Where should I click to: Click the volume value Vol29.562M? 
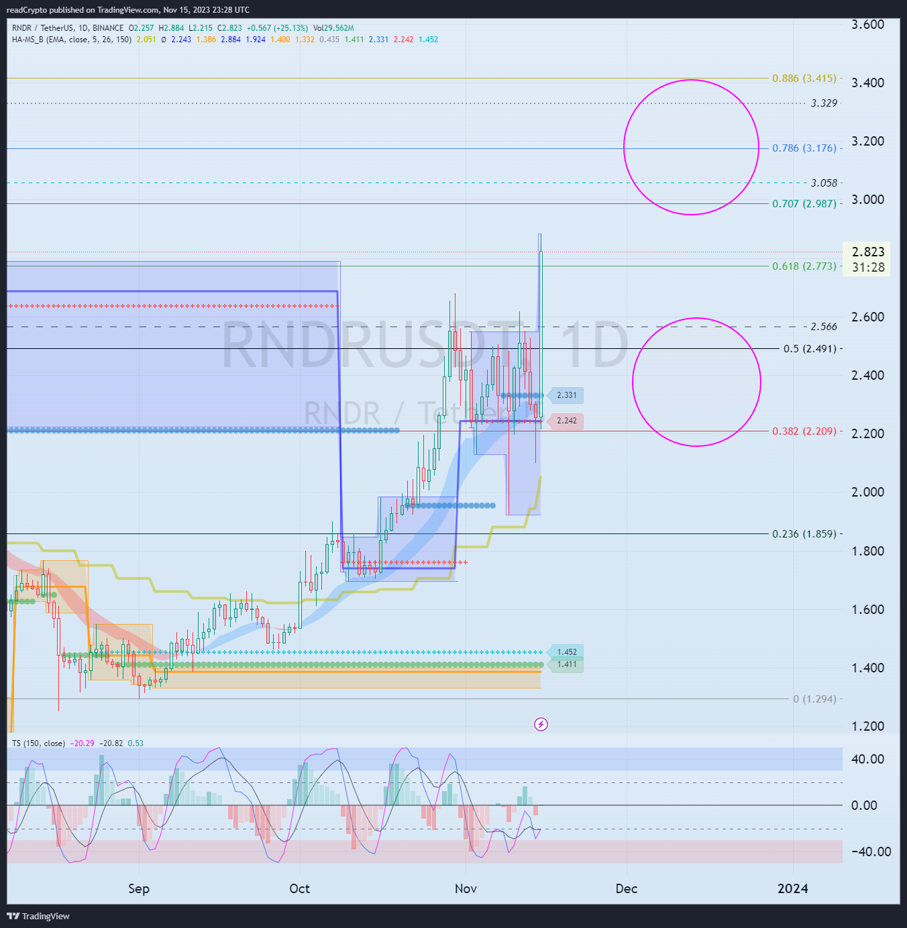333,28
